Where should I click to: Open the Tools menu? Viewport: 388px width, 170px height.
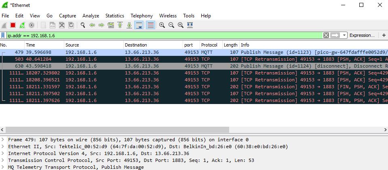(x=189, y=16)
